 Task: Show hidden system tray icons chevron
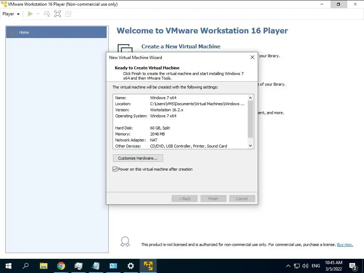[288, 266]
